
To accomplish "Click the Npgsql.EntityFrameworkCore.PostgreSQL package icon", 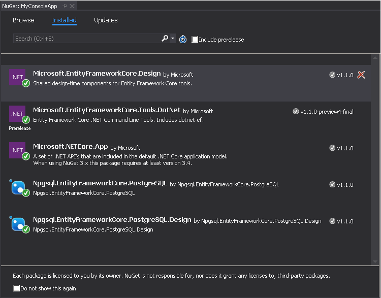I will [18, 187].
